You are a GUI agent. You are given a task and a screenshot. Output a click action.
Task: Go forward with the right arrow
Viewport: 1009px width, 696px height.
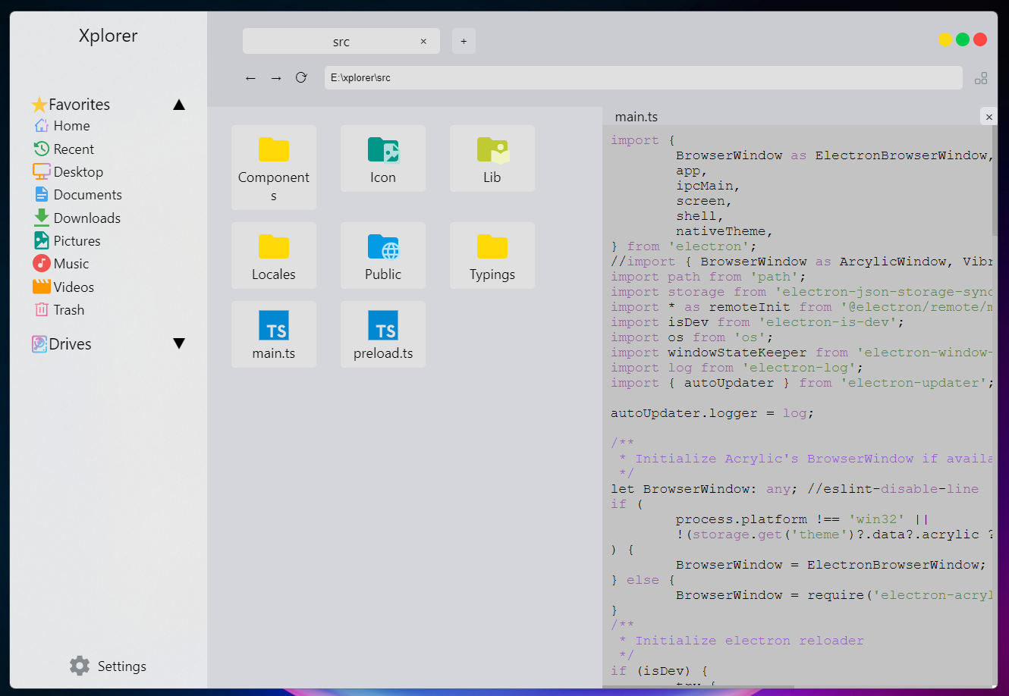276,78
